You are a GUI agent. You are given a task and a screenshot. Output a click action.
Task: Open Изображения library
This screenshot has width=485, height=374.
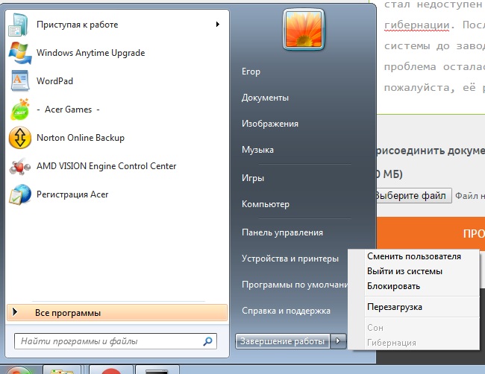[x=270, y=124]
